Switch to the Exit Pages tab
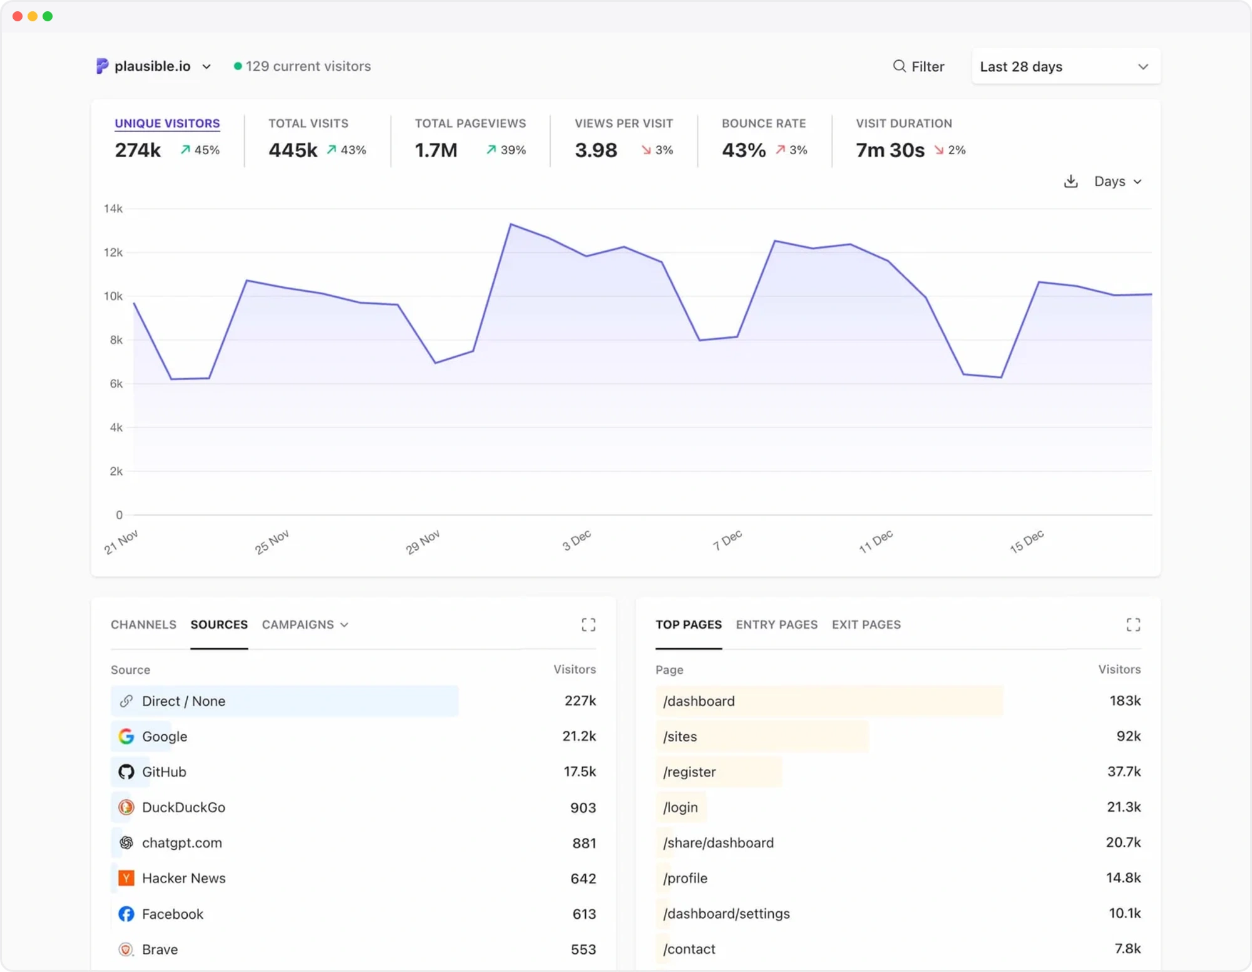This screenshot has width=1252, height=972. (x=866, y=624)
